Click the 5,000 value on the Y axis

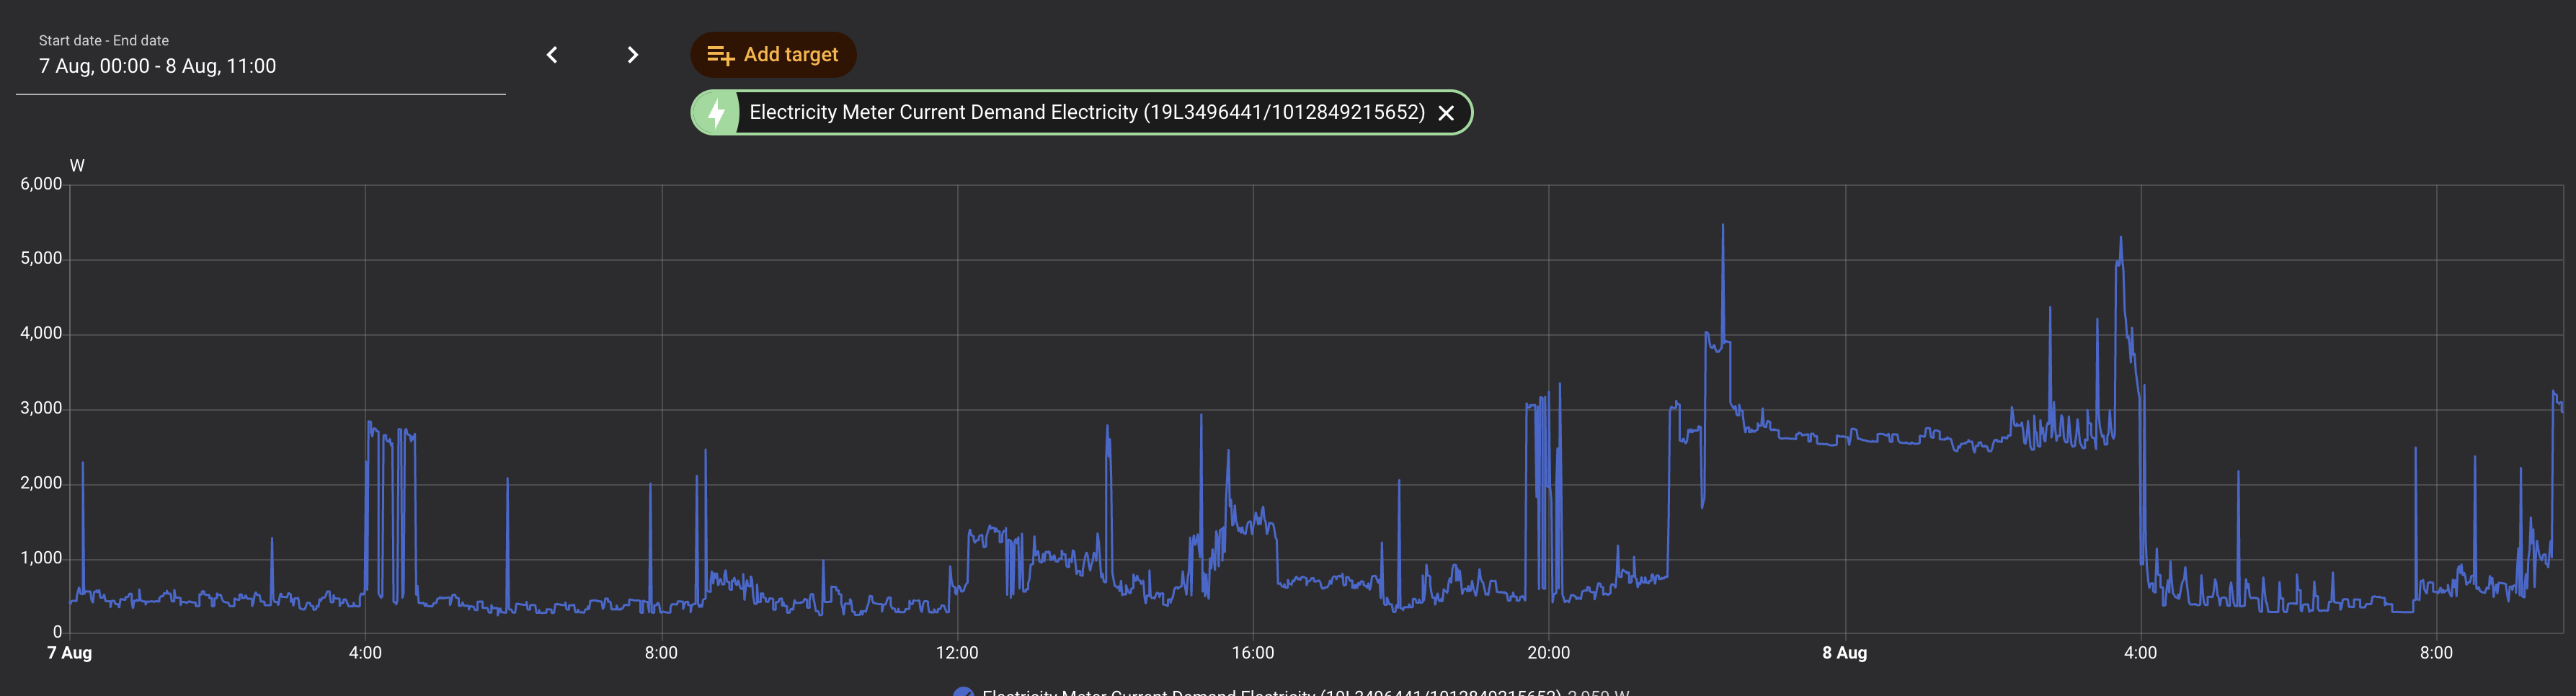click(x=41, y=258)
